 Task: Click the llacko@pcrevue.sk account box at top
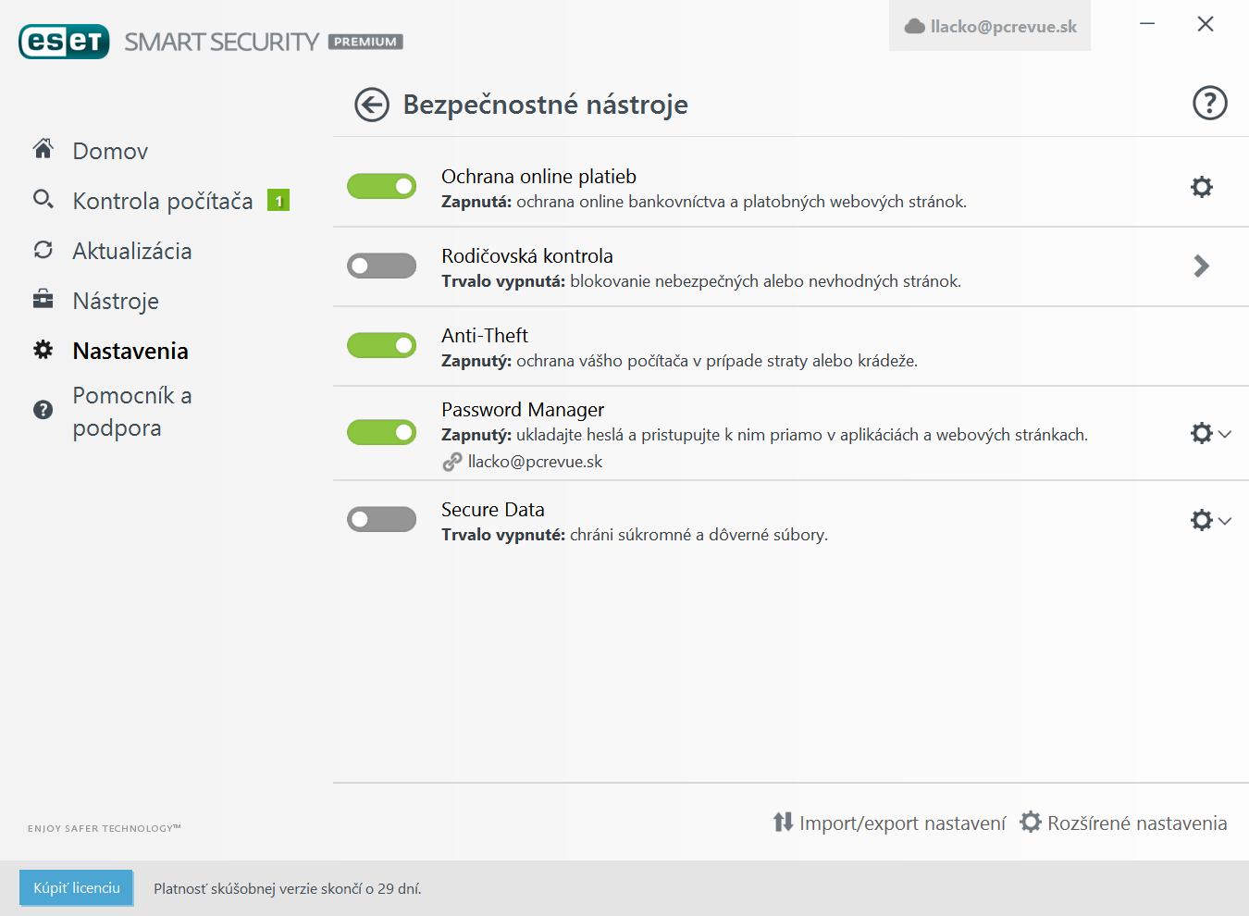[990, 26]
